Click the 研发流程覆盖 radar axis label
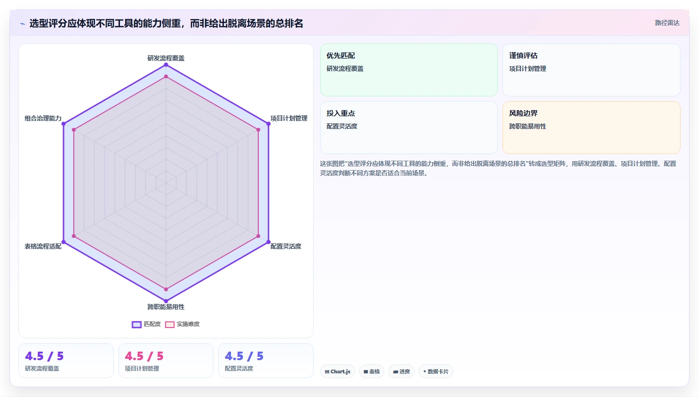The height and width of the screenshot is (397, 699). click(x=166, y=58)
